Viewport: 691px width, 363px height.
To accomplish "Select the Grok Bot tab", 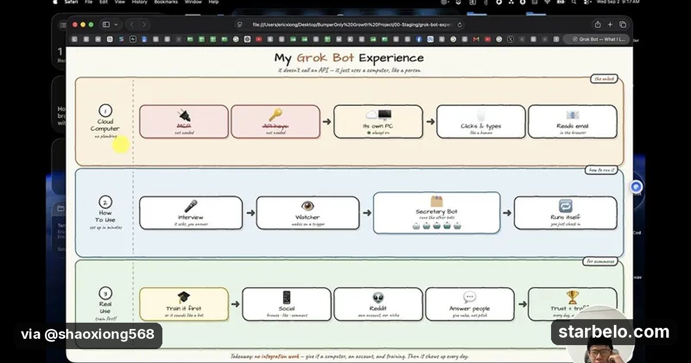I will (x=596, y=39).
